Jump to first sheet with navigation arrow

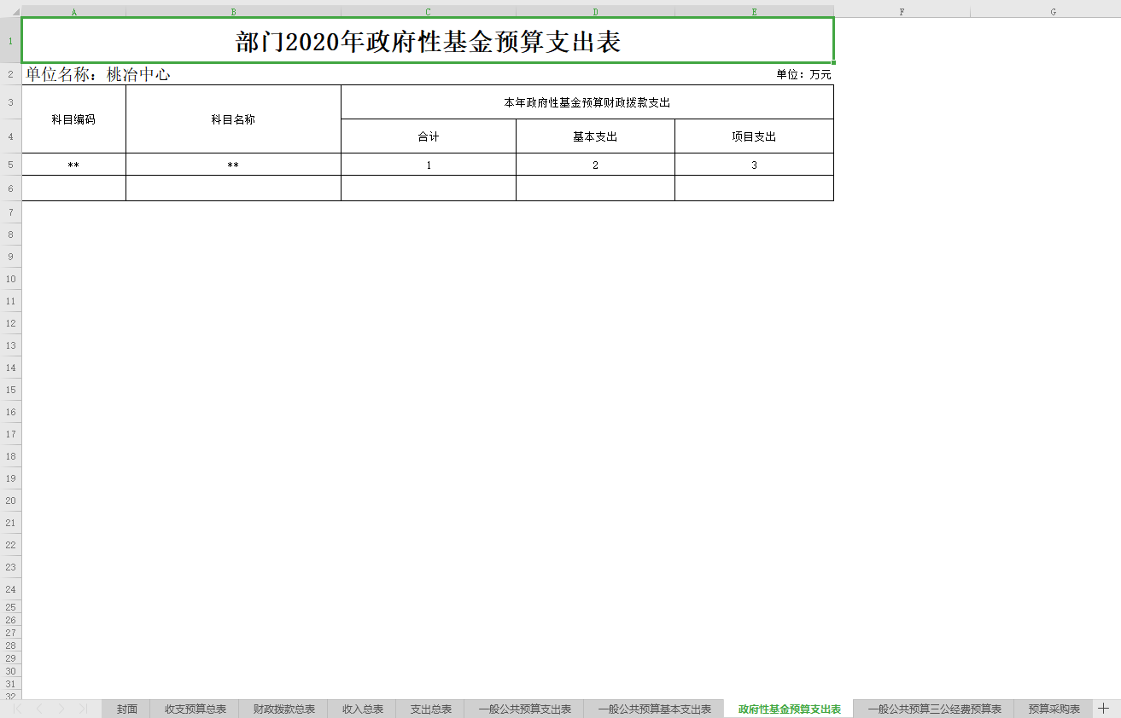[x=18, y=709]
